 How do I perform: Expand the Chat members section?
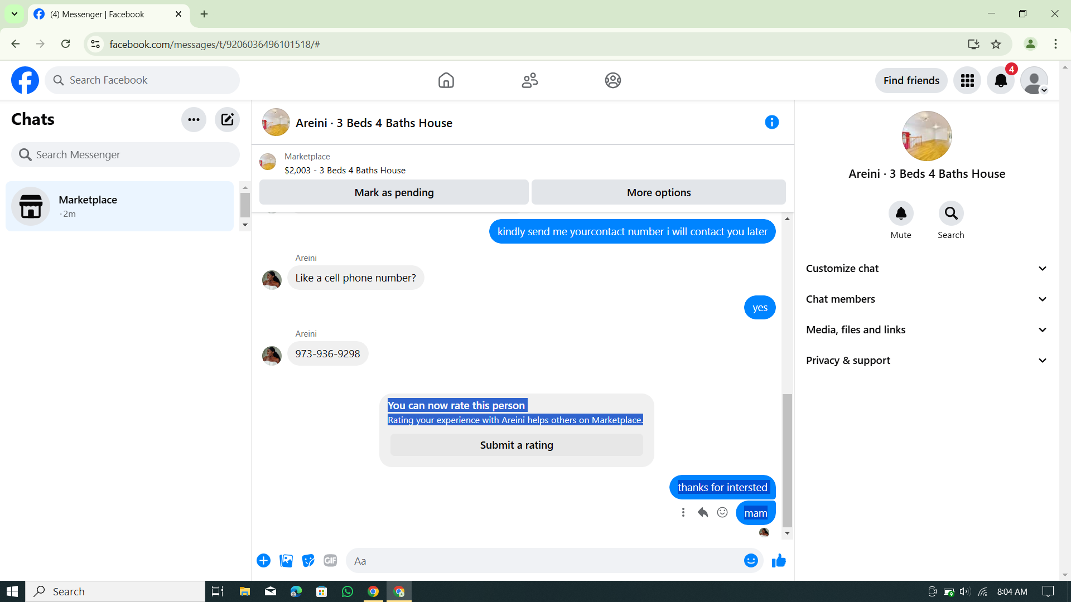927,299
